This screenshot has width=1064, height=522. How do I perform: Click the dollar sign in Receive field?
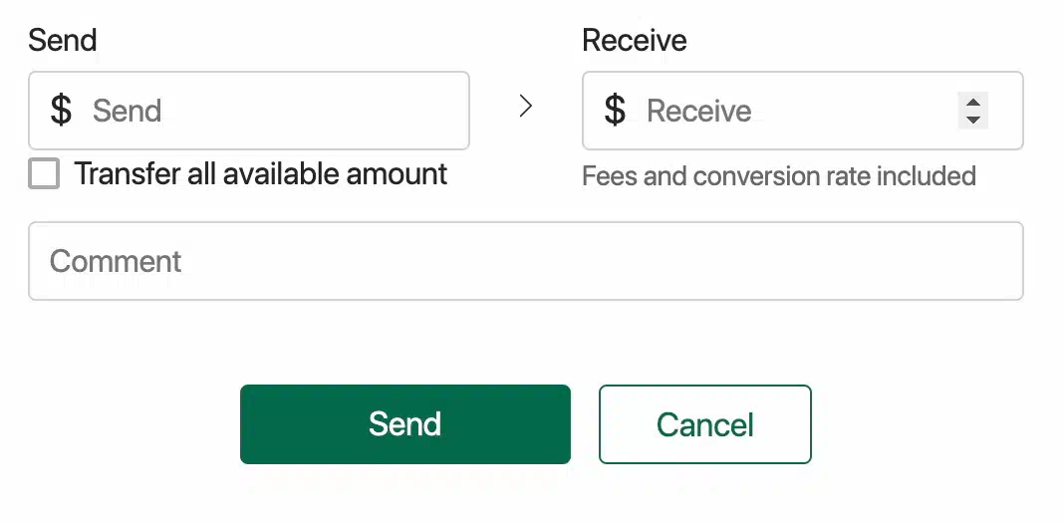pyautogui.click(x=615, y=110)
